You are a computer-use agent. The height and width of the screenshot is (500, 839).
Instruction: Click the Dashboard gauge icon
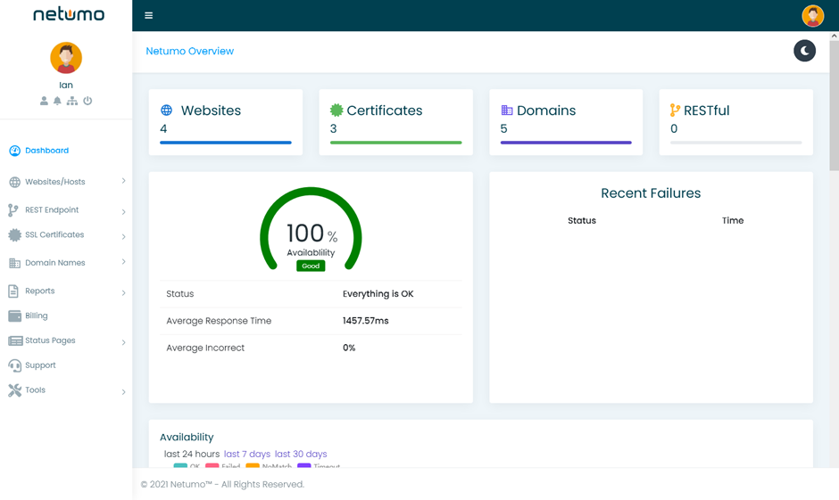click(14, 151)
